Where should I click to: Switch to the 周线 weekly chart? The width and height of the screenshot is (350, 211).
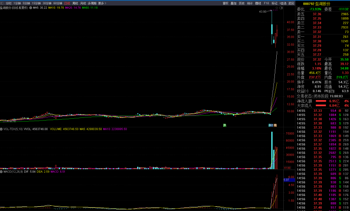pyautogui.click(x=76, y=3)
